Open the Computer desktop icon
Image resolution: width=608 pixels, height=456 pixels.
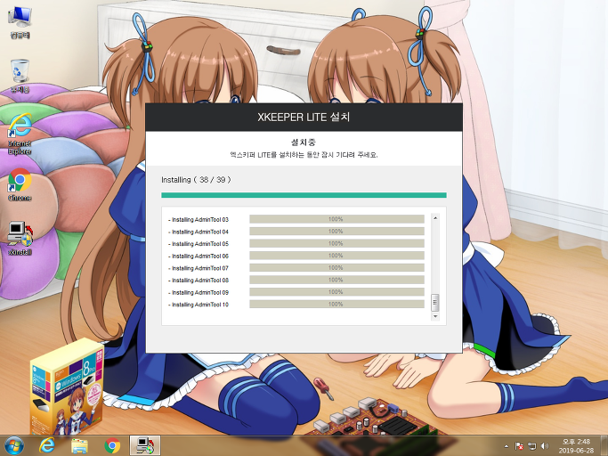point(20,22)
